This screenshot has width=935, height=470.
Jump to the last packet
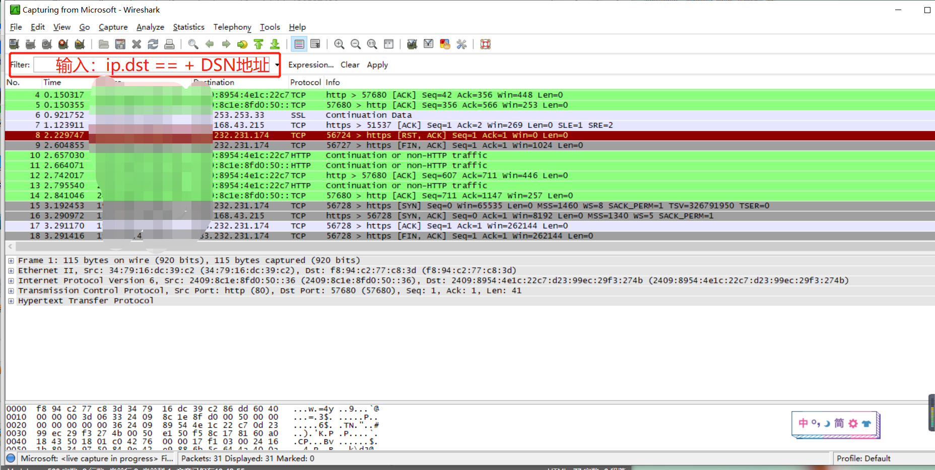click(275, 44)
